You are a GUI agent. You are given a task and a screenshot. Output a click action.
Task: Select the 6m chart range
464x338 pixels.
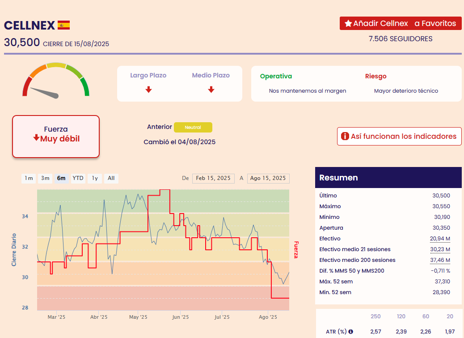(61, 178)
